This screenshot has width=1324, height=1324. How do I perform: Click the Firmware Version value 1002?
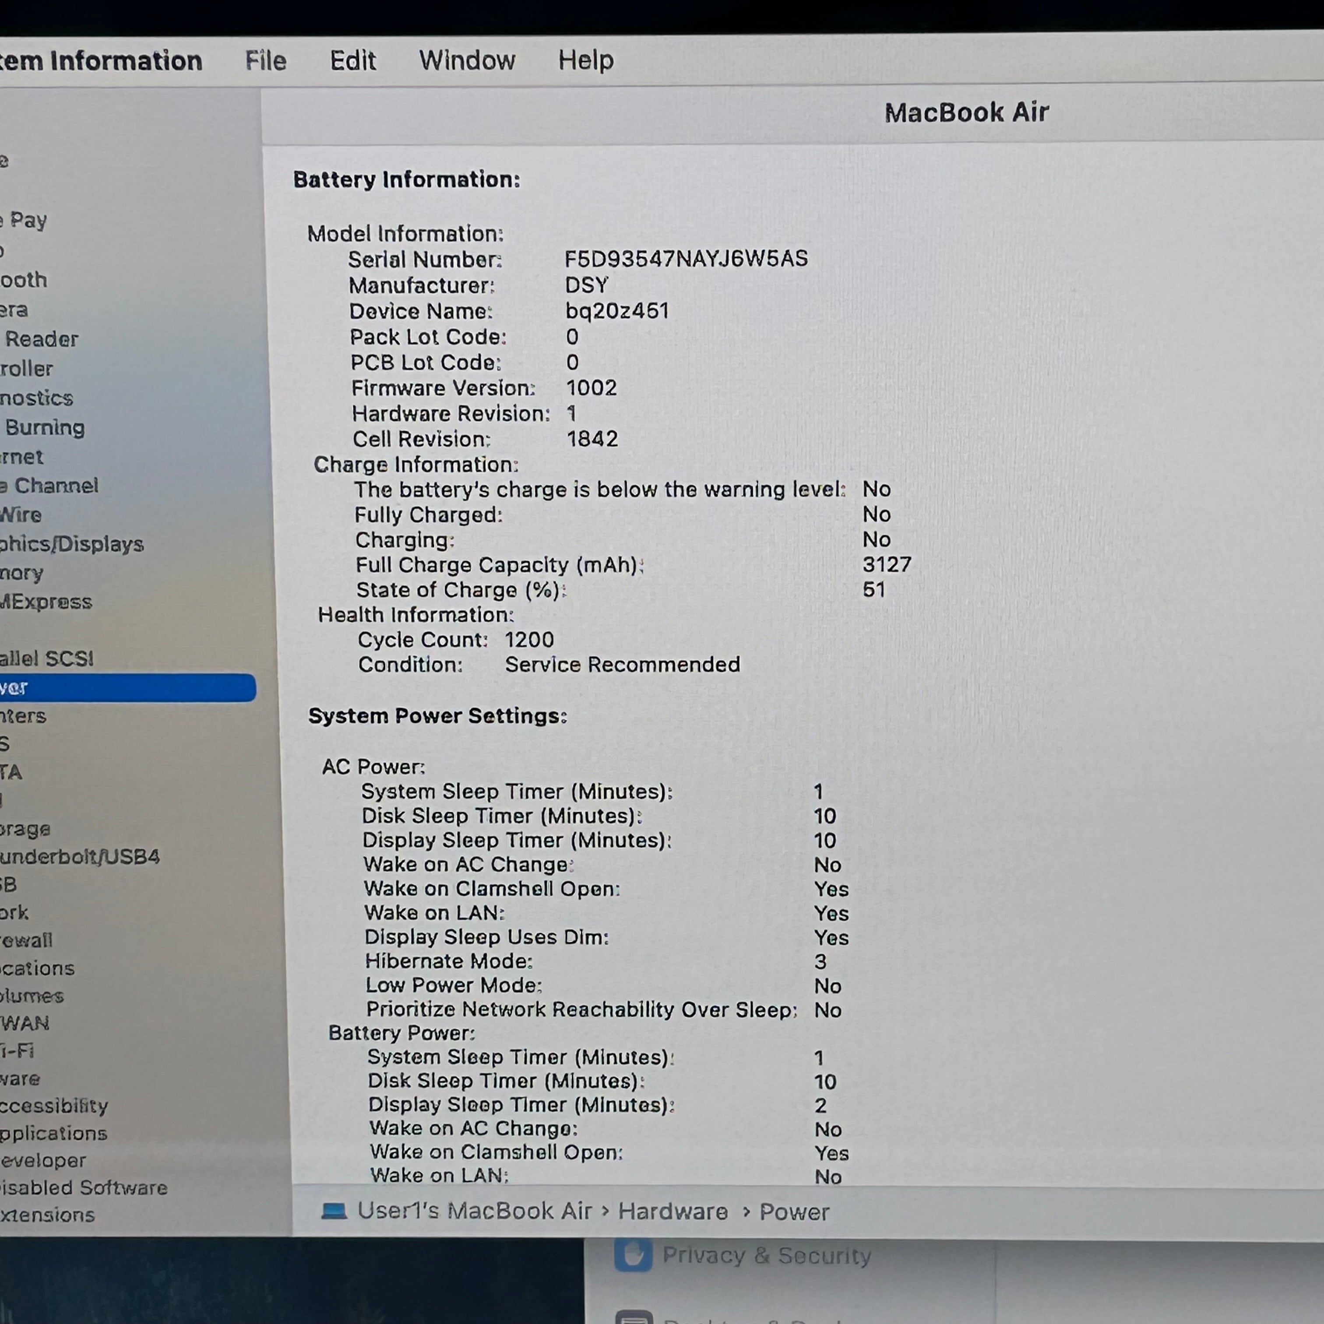[x=592, y=388]
